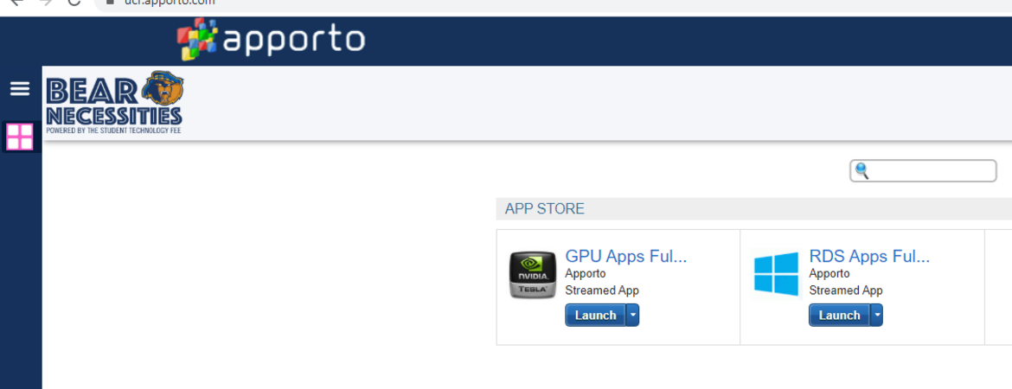Open the GPU Apps Ful... title link
The image size is (1012, 389).
tap(625, 256)
